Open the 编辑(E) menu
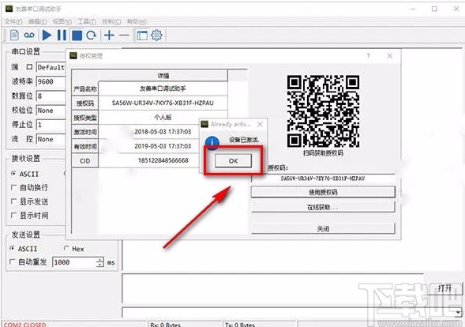This screenshot has width=465, height=327. click(x=38, y=21)
